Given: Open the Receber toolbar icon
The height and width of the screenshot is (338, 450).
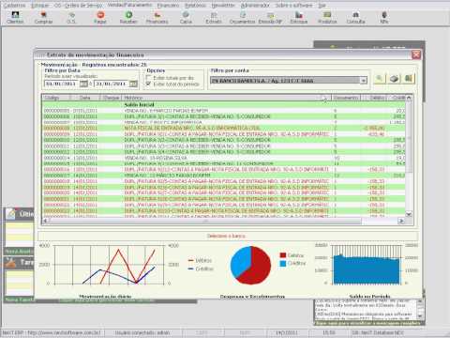Looking at the screenshot, I should 128,18.
